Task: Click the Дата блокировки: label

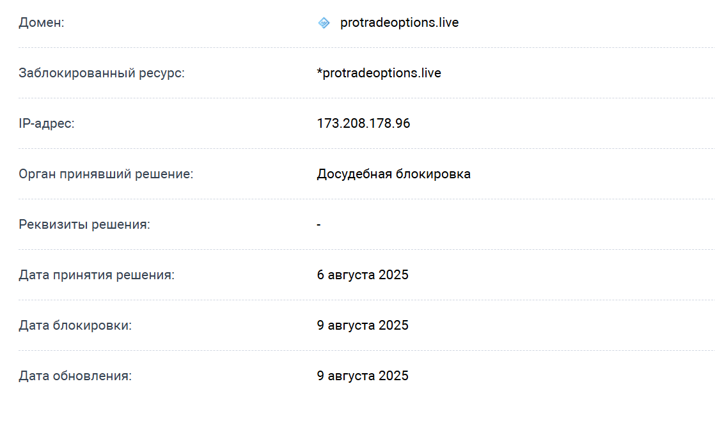Action: (x=75, y=326)
